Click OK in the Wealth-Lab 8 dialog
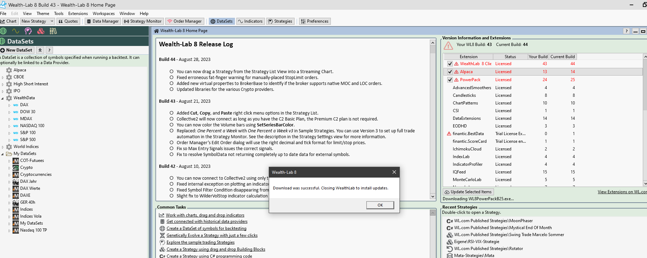The height and width of the screenshot is (258, 647). point(380,205)
